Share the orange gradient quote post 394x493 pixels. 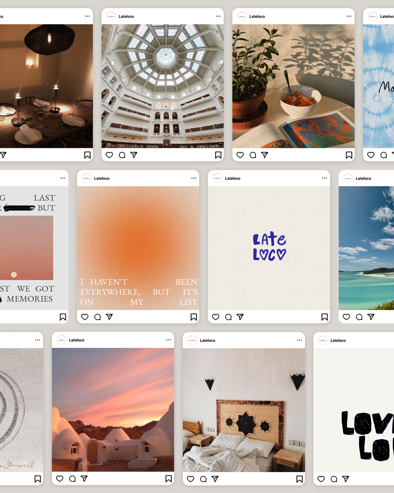point(110,317)
